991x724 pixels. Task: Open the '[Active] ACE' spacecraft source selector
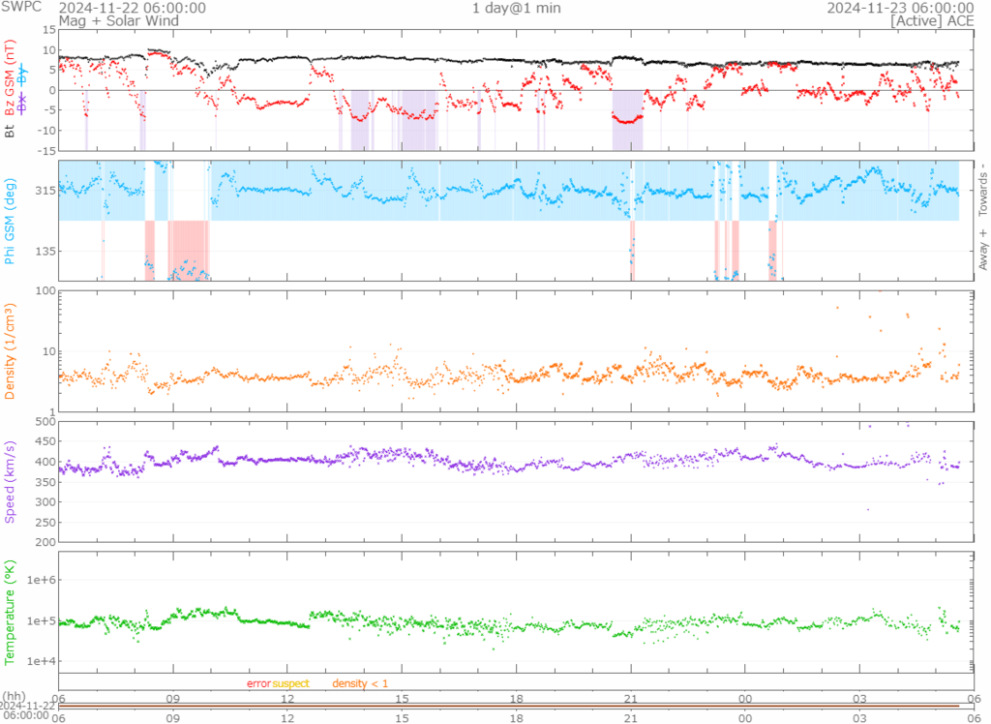[933, 19]
